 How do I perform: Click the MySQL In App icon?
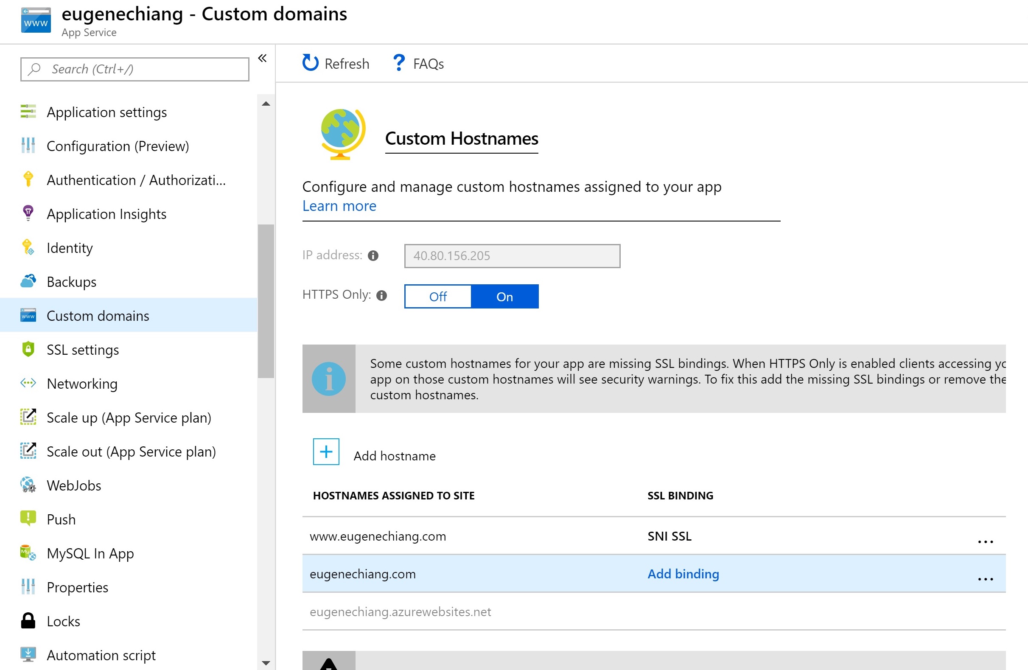coord(28,552)
